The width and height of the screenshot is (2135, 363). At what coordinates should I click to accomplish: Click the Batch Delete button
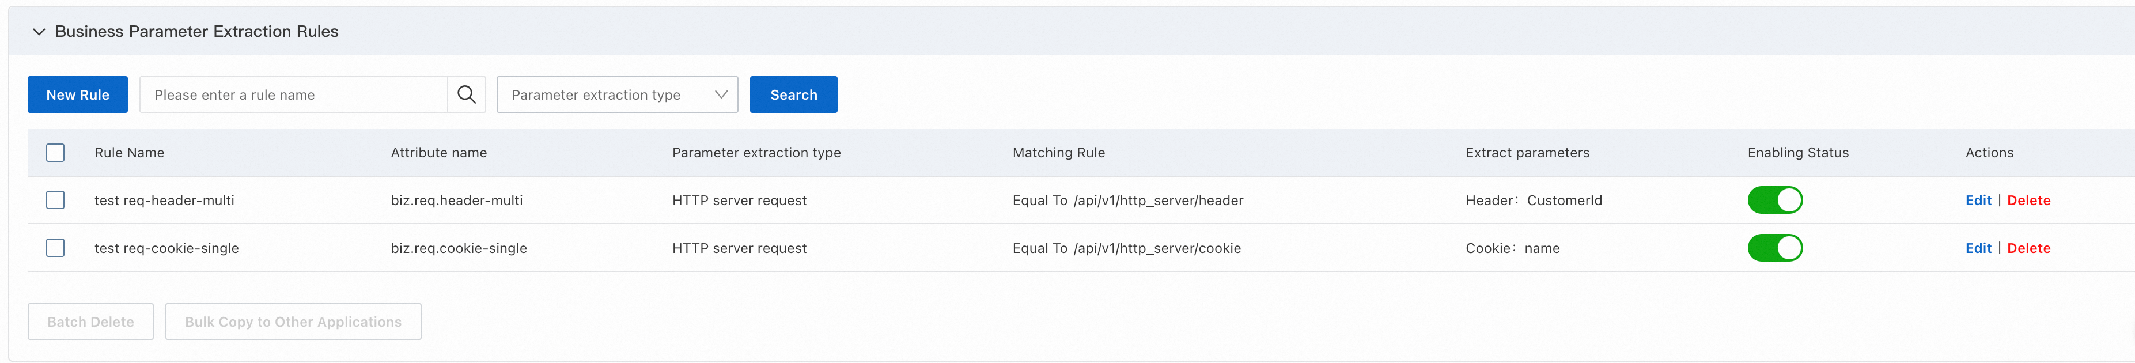click(x=90, y=322)
